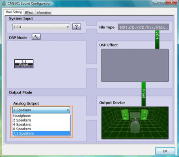Click the question mark help button
The width and height of the screenshot is (179, 157).
click(76, 27)
